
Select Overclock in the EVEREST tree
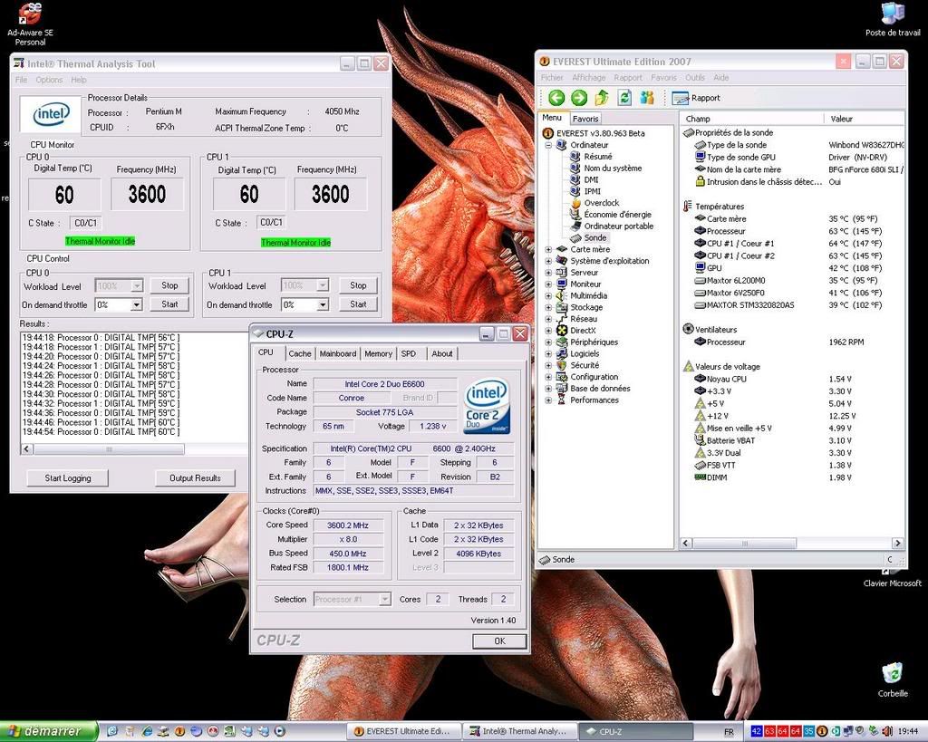tap(601, 203)
